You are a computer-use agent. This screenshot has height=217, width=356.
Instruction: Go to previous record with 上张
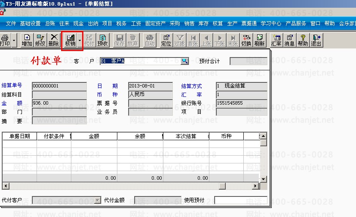click(x=206, y=40)
